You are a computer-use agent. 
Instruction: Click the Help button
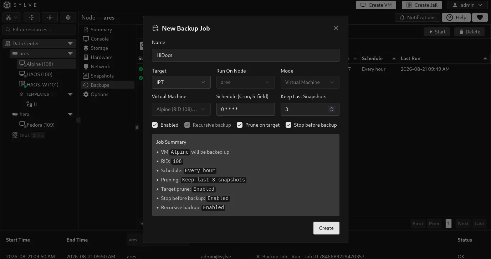(456, 17)
